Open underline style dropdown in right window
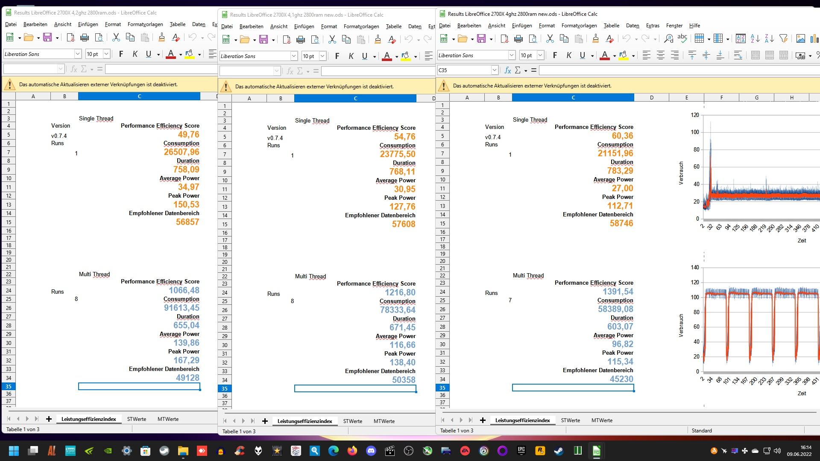This screenshot has width=820, height=461. (592, 55)
